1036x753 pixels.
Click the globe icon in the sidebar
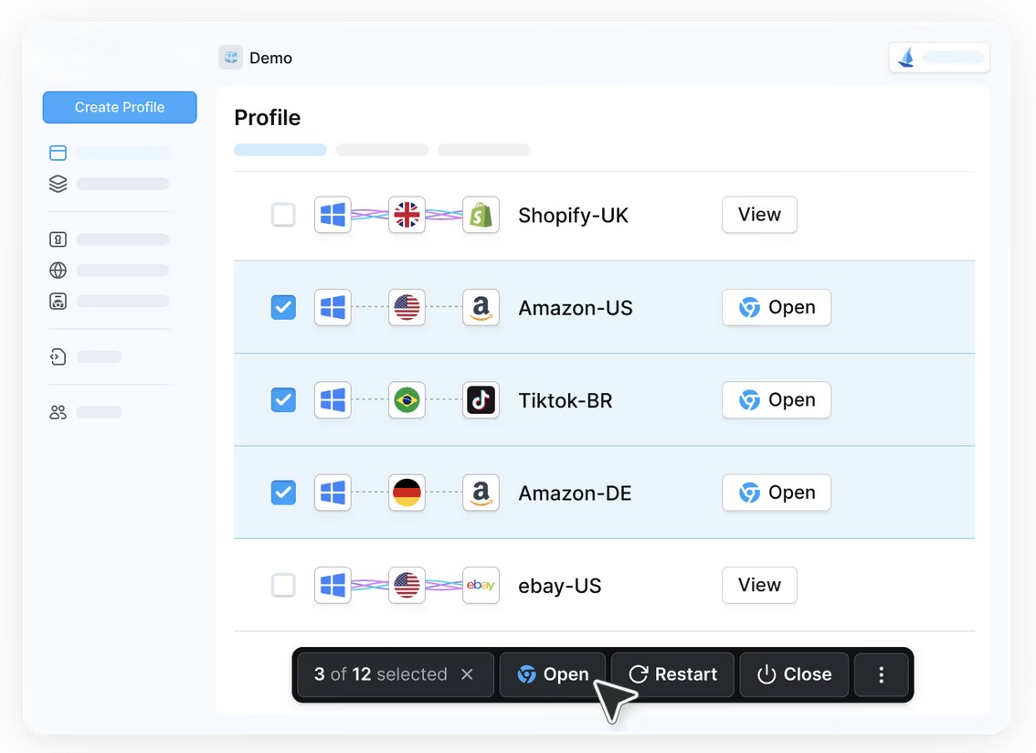pyautogui.click(x=58, y=270)
